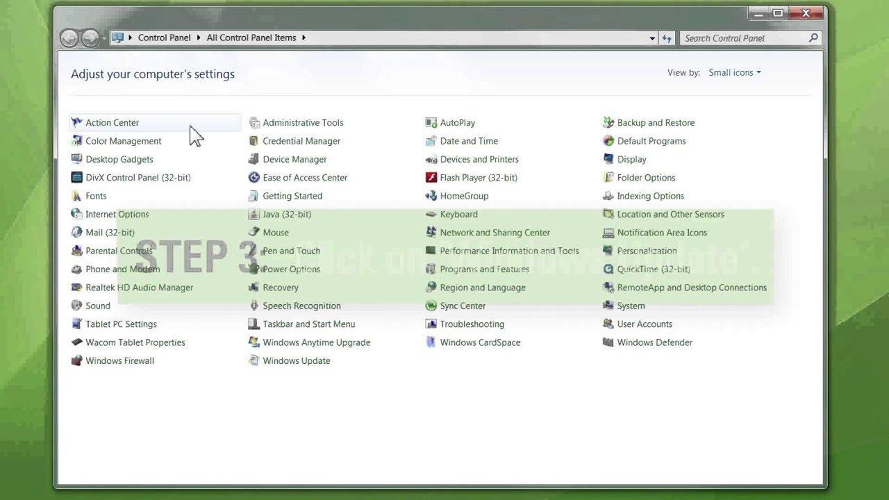Click the Administrative Tools icon
The width and height of the screenshot is (889, 500).
(x=254, y=123)
